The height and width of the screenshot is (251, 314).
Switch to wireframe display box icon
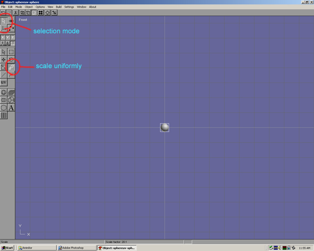click(x=22, y=13)
